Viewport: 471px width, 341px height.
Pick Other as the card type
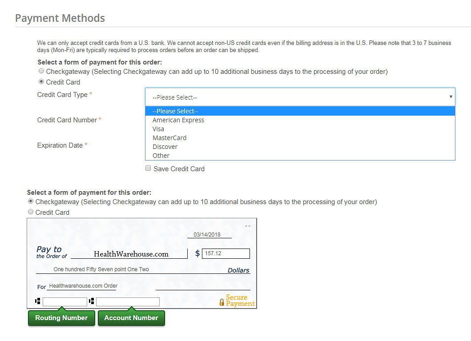pos(161,156)
